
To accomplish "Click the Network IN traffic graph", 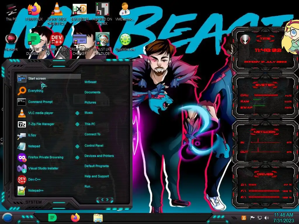I will 265,141.
